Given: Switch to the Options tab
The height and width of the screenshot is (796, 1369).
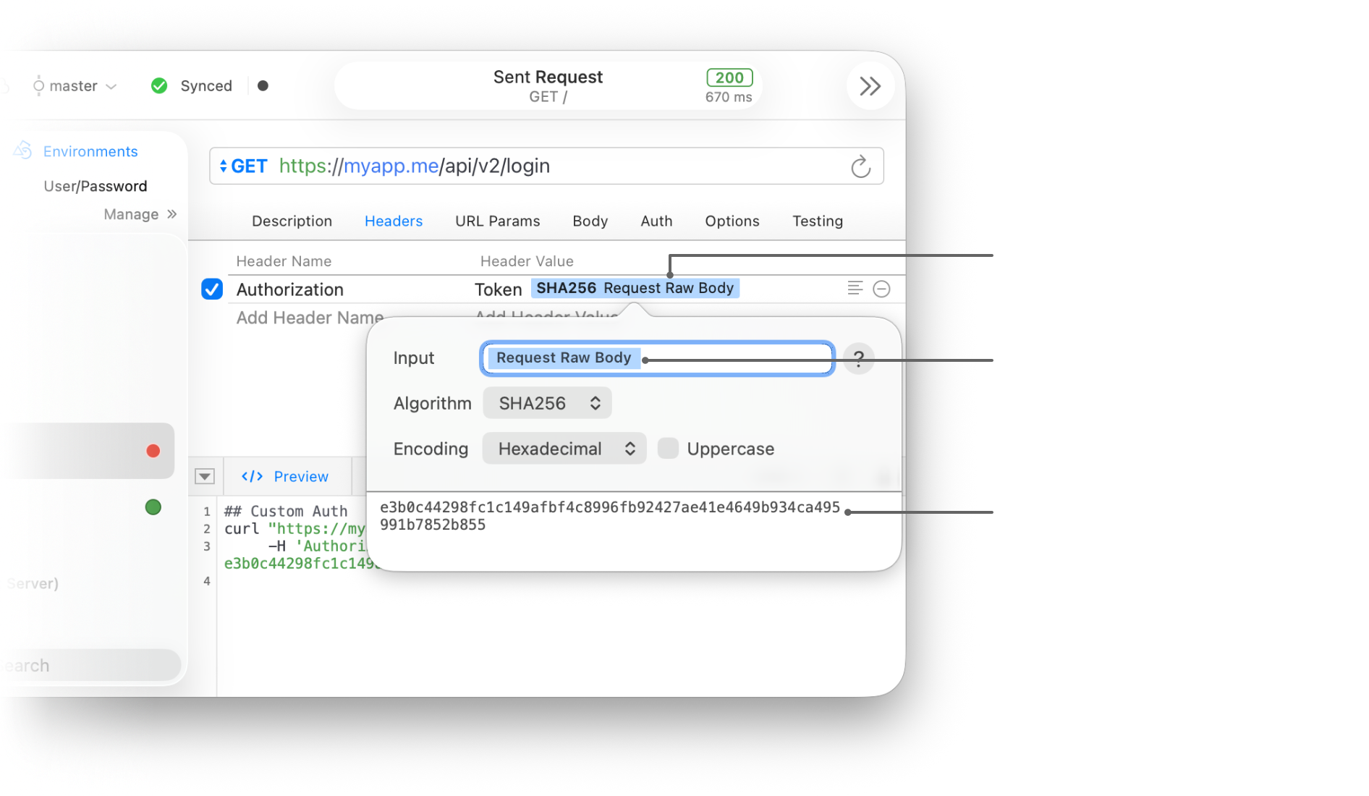Looking at the screenshot, I should point(732,221).
